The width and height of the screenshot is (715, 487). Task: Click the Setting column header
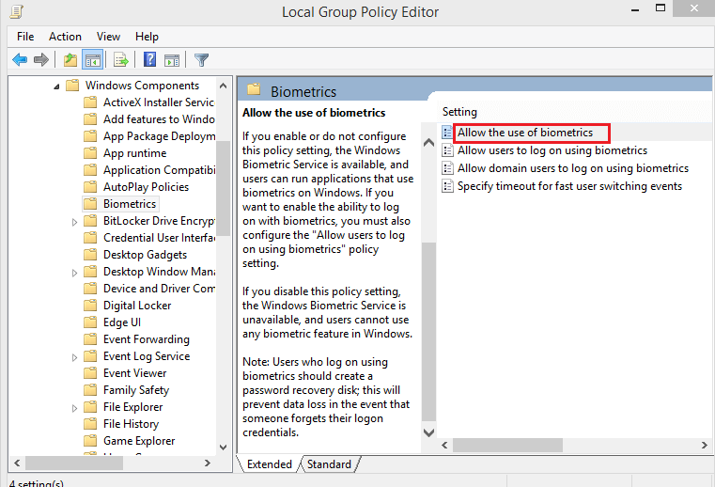coord(459,112)
